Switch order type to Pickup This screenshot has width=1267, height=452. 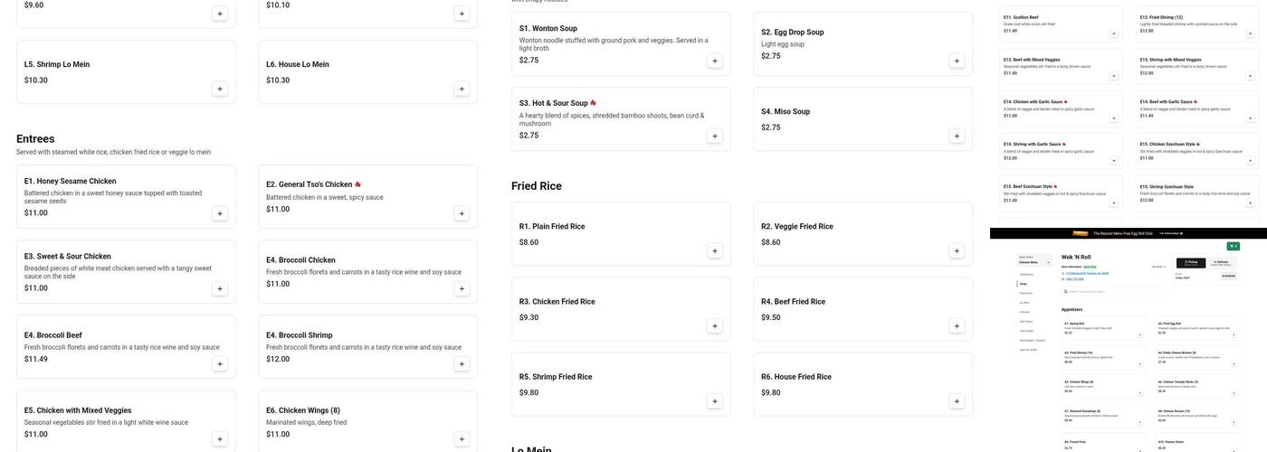click(x=1191, y=262)
